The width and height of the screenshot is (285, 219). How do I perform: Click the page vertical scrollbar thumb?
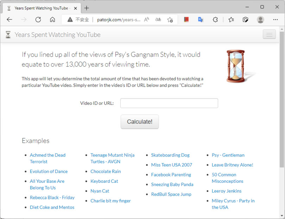[x=282, y=100]
